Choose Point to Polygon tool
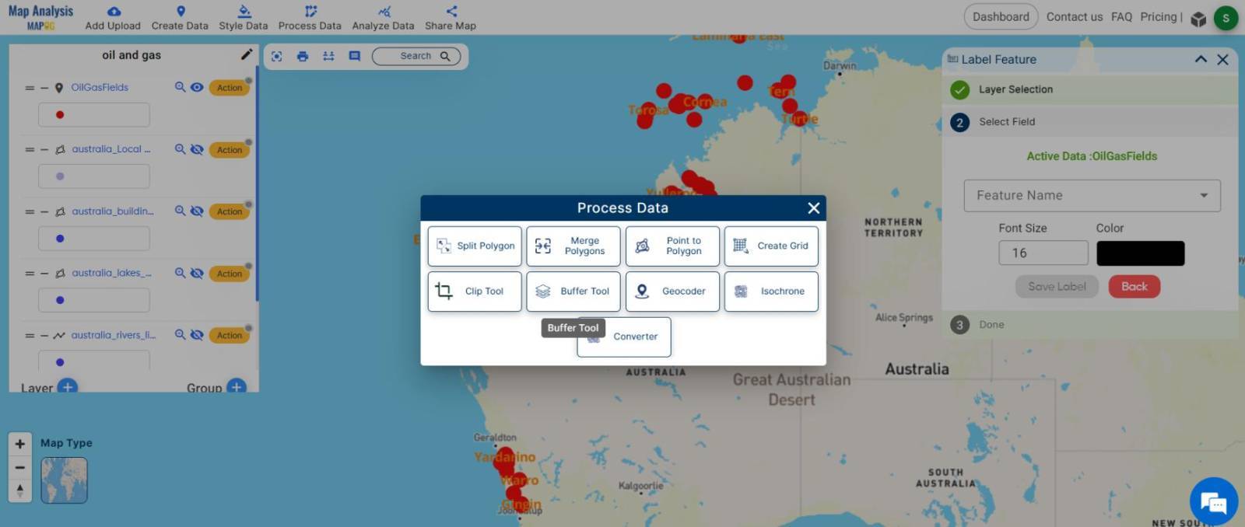The image size is (1245, 527). pyautogui.click(x=672, y=246)
